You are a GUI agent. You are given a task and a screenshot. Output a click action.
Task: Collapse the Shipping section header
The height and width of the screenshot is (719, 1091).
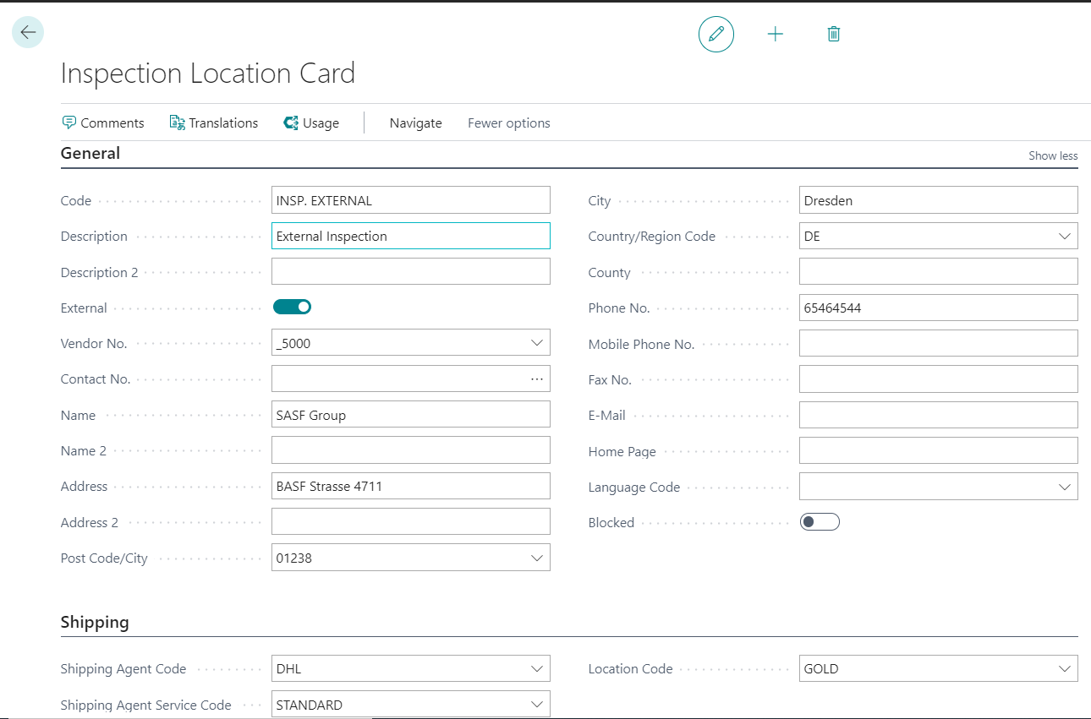tap(95, 622)
